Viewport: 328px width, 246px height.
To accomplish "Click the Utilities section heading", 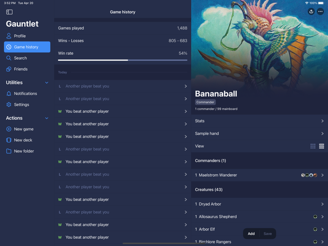I will 14,82.
